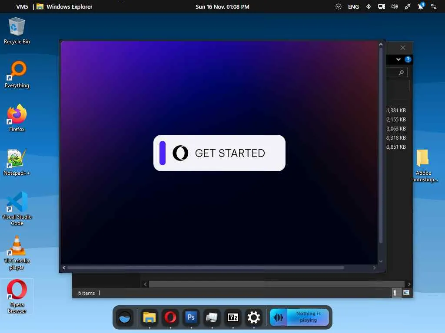This screenshot has height=333, width=445.
Task: Open Settings gear in the dock
Action: [x=254, y=318]
